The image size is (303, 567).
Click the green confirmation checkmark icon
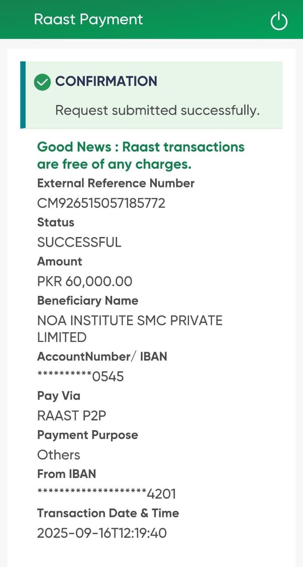42,82
